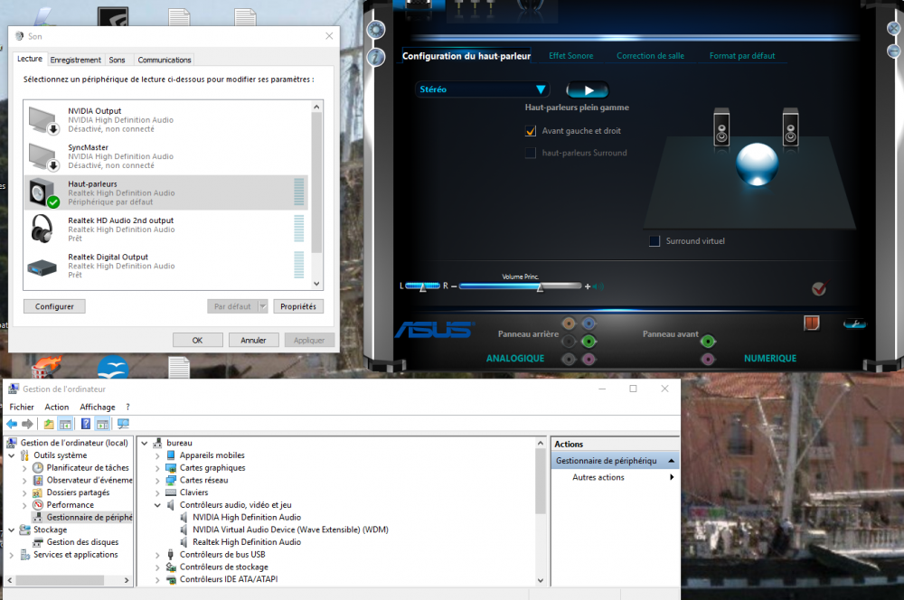Viewport: 904px width, 600px height.
Task: Enable the Surround virtuel checkbox
Action: point(654,241)
